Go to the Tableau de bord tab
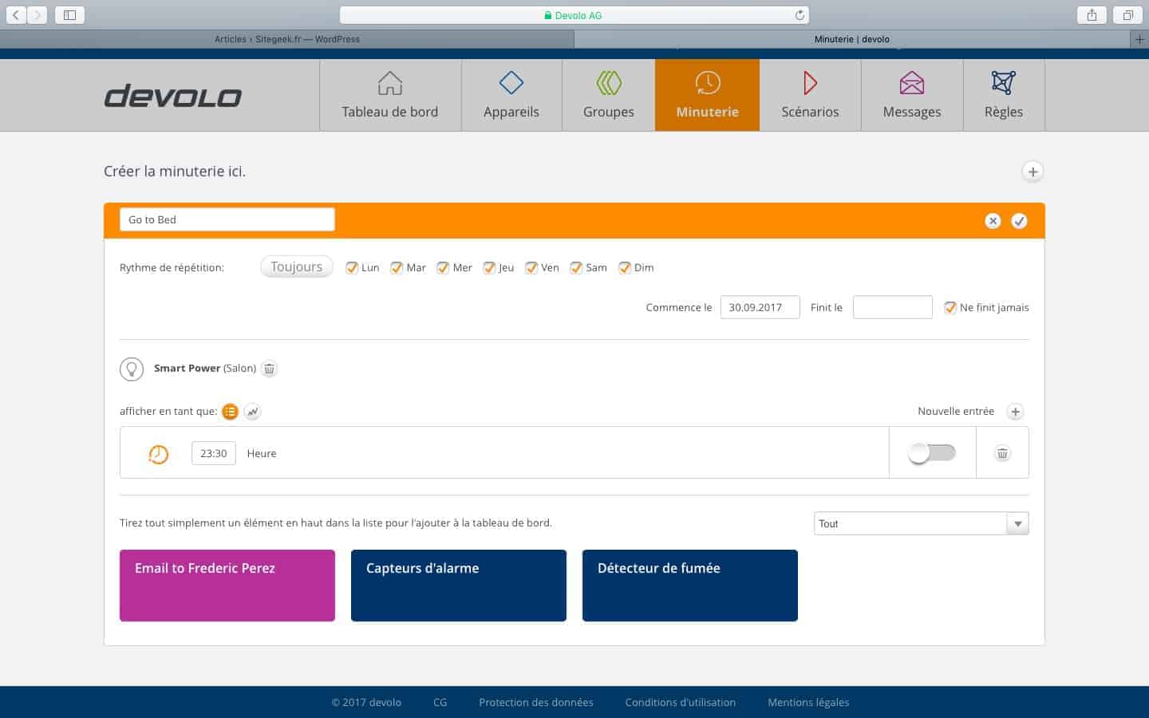Image resolution: width=1149 pixels, height=718 pixels. click(389, 95)
